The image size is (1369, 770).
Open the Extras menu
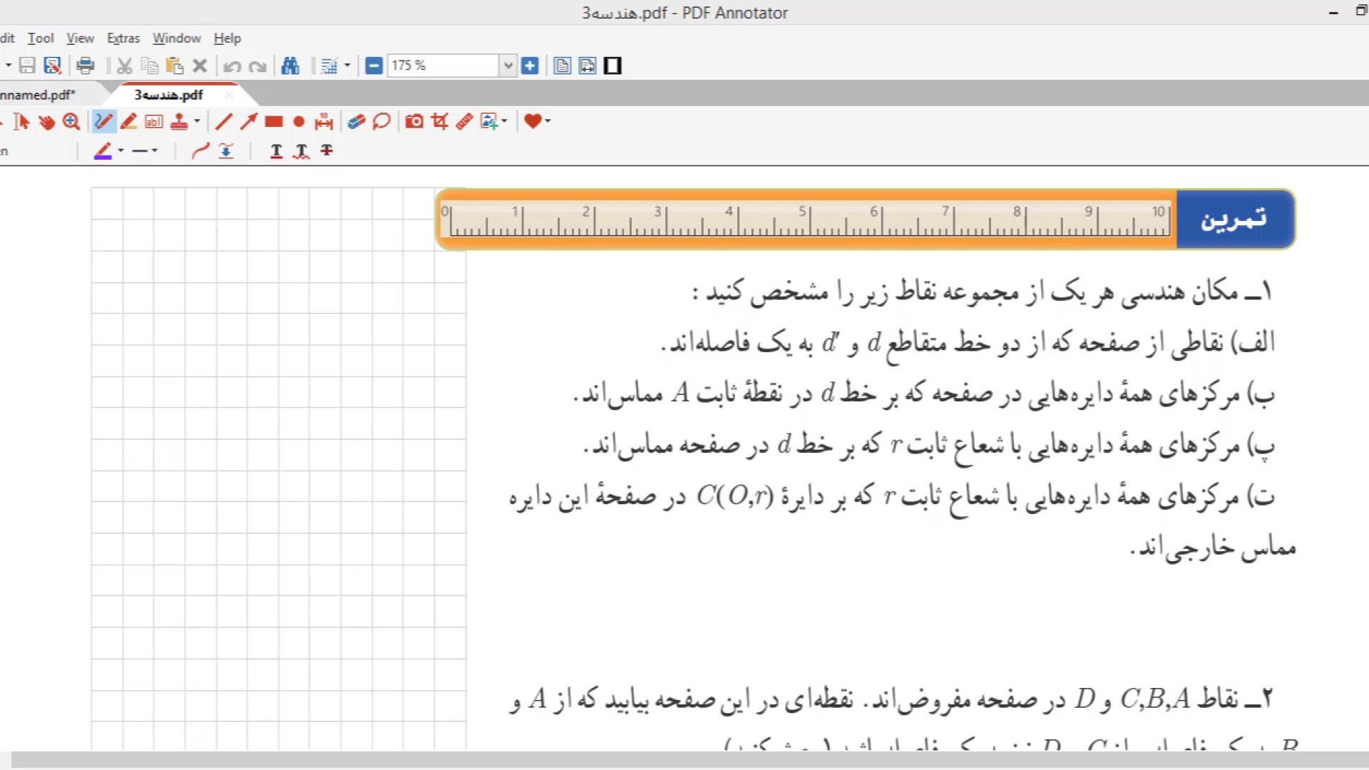point(123,38)
